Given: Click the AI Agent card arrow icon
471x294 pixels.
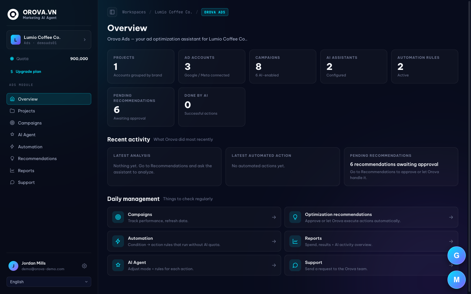Looking at the screenshot, I should (x=274, y=265).
